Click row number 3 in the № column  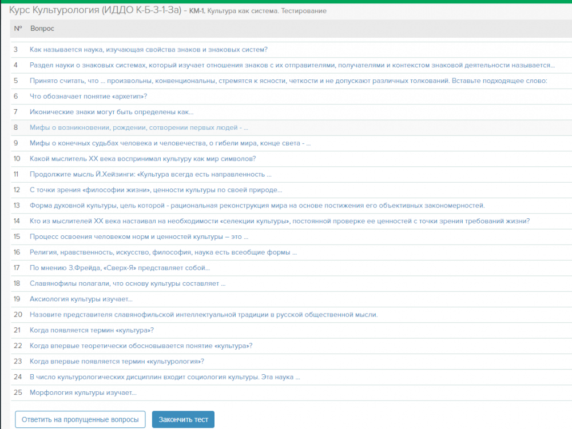click(15, 50)
